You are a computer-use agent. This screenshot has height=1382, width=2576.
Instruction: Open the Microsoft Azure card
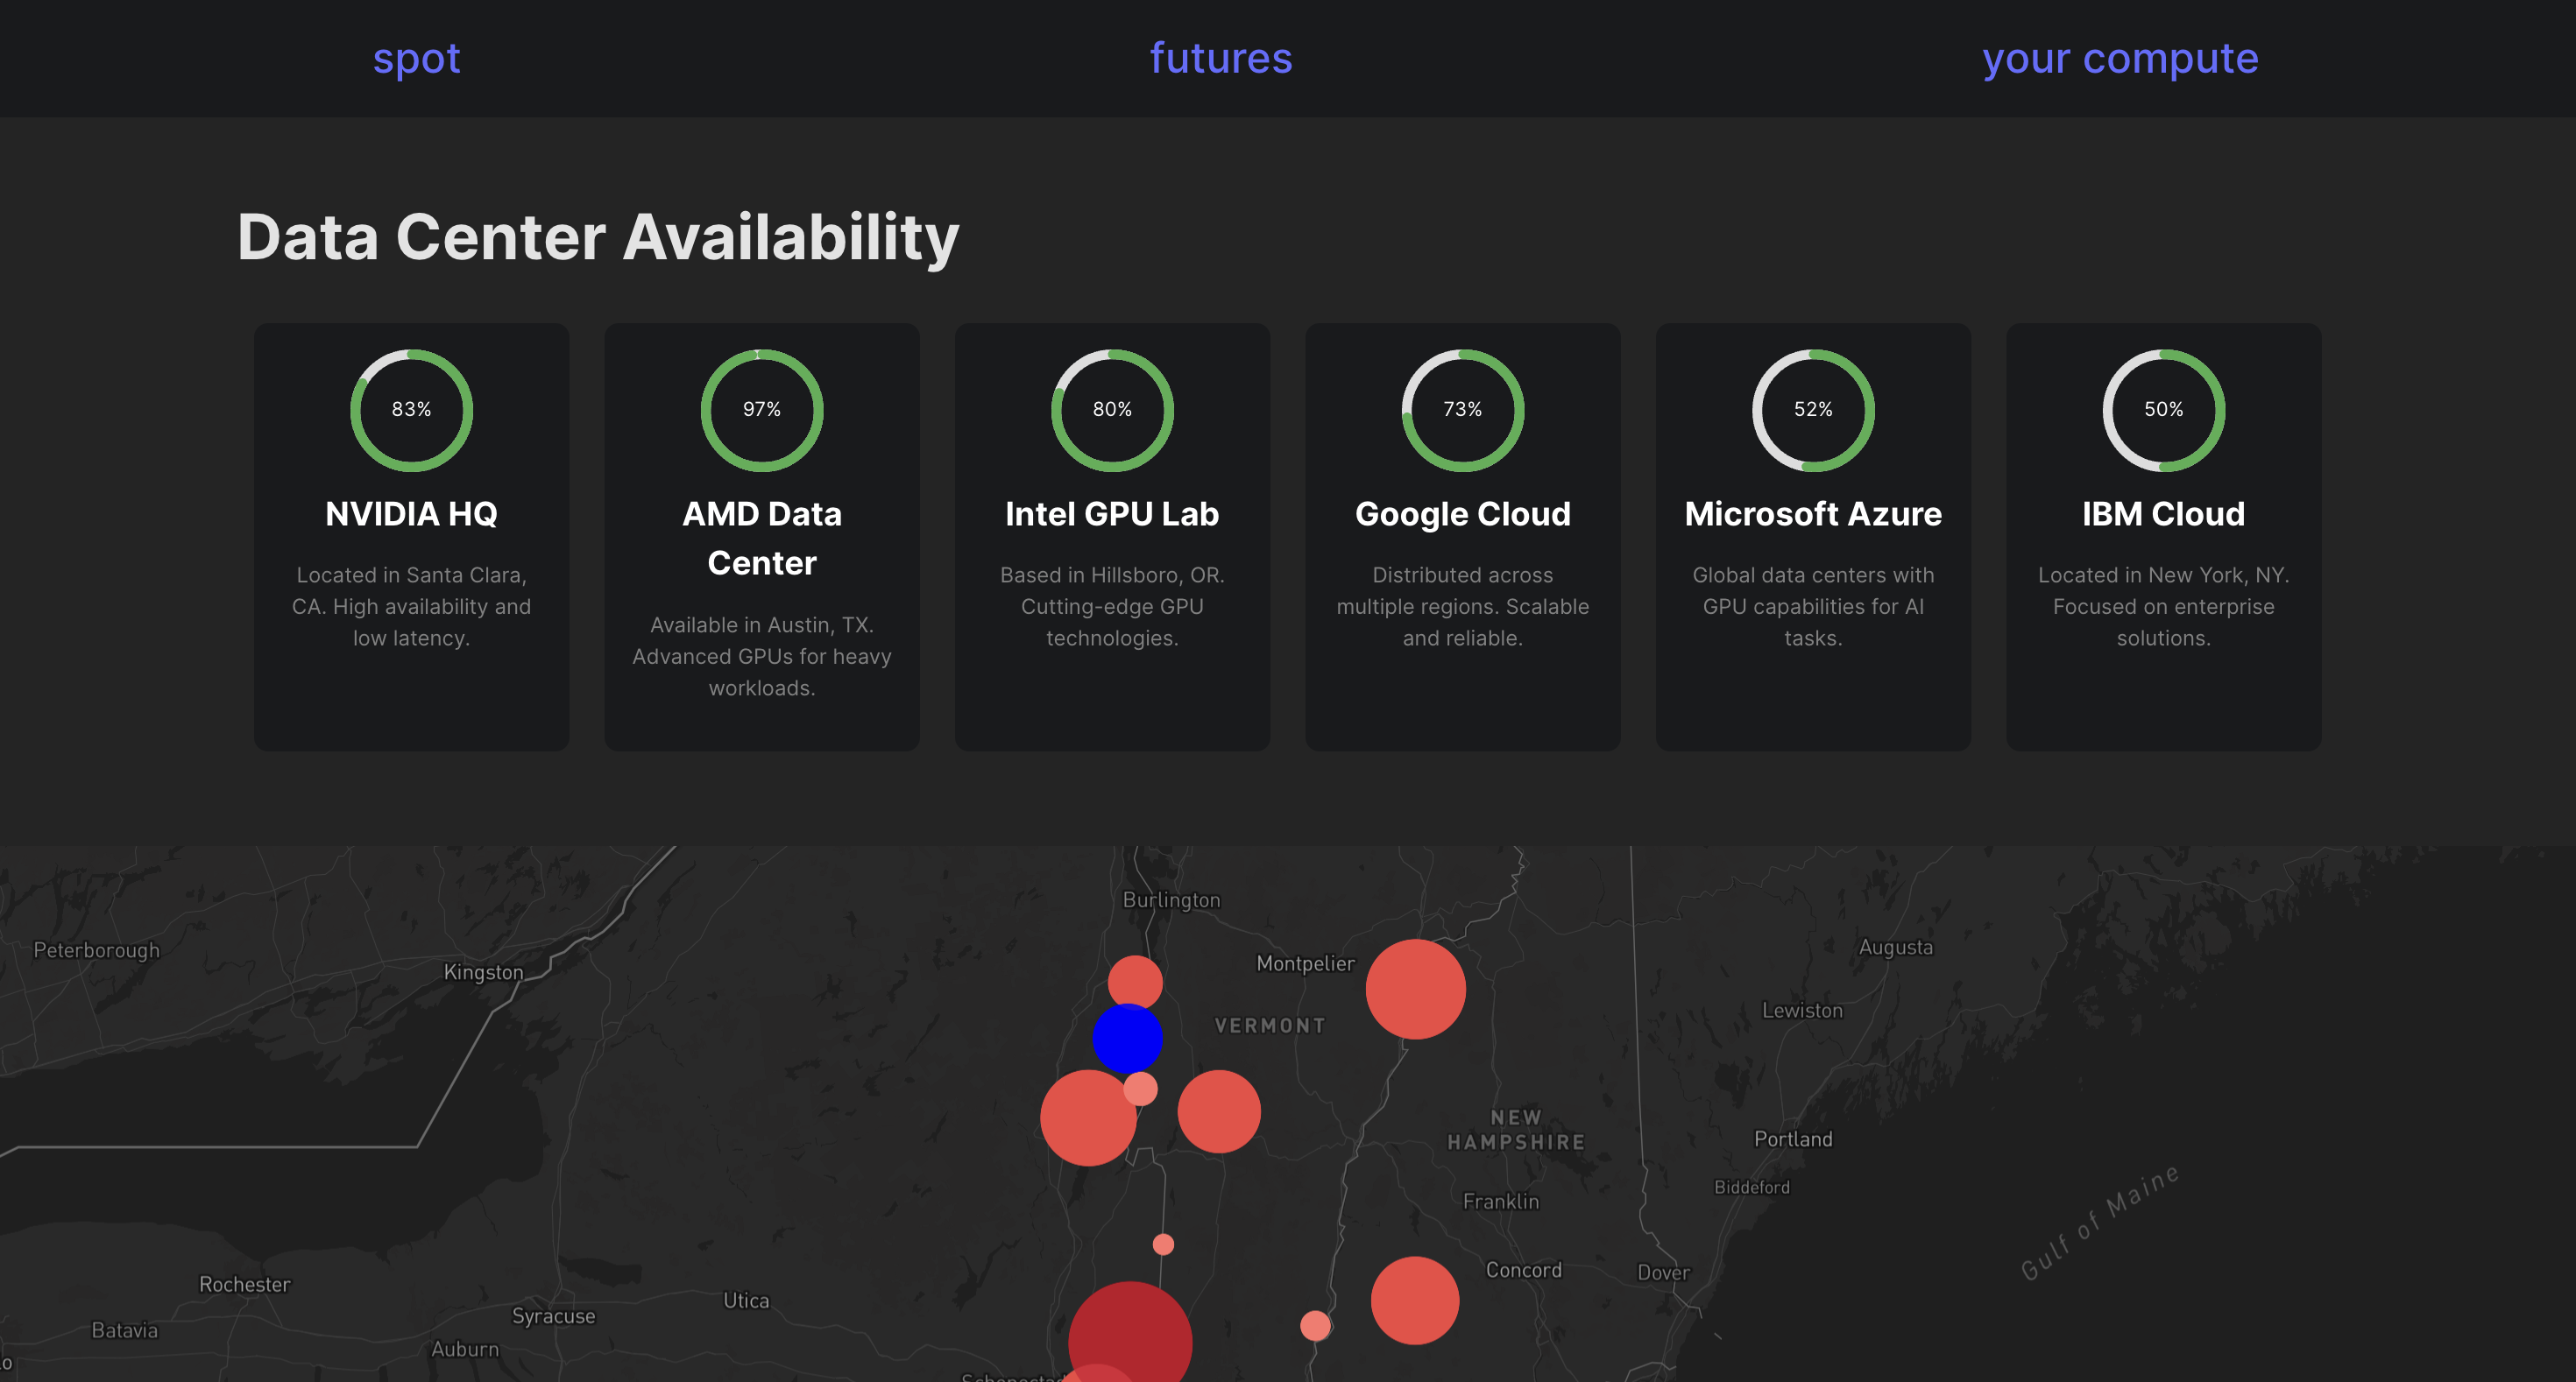coord(1812,513)
